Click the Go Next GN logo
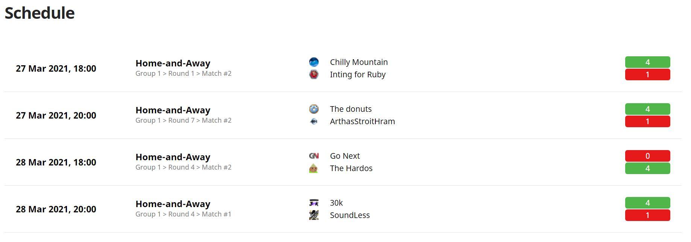The image size is (691, 242). 314,156
